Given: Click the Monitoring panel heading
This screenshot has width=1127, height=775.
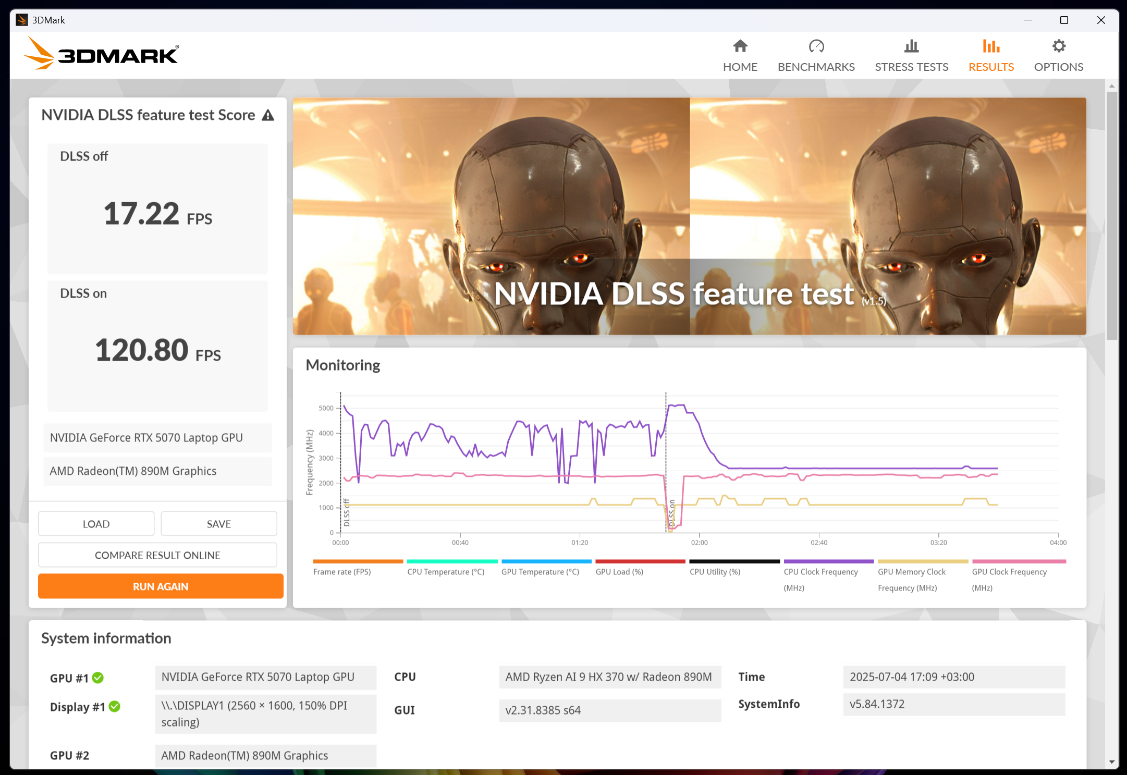Looking at the screenshot, I should (x=342, y=365).
